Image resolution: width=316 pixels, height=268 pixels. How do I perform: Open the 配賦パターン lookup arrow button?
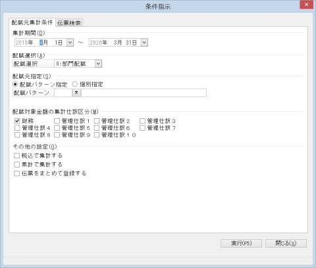point(76,93)
